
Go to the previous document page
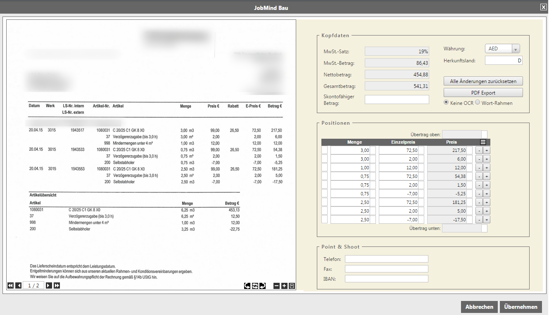[x=18, y=285]
